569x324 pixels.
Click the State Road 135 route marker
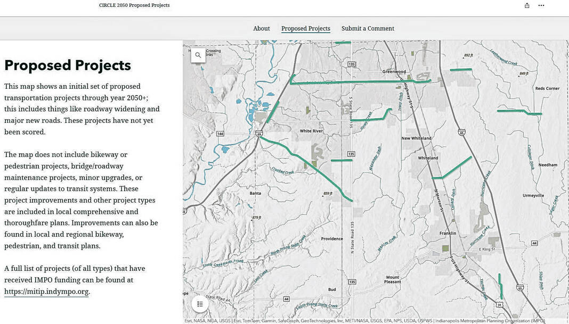pos(351,64)
